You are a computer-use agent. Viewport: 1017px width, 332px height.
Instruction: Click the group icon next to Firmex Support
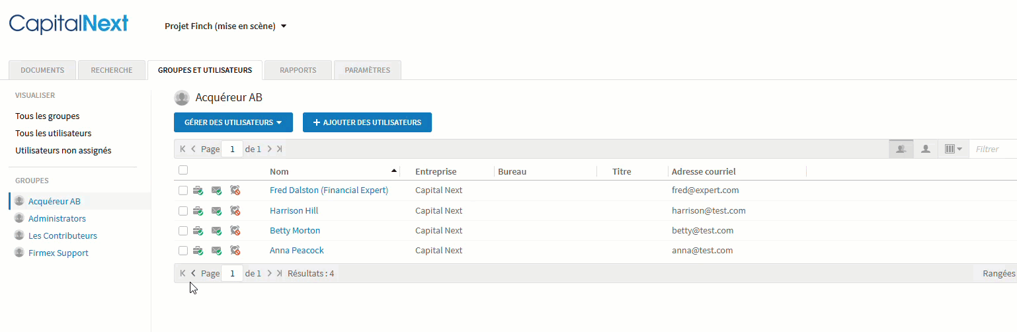click(x=19, y=253)
